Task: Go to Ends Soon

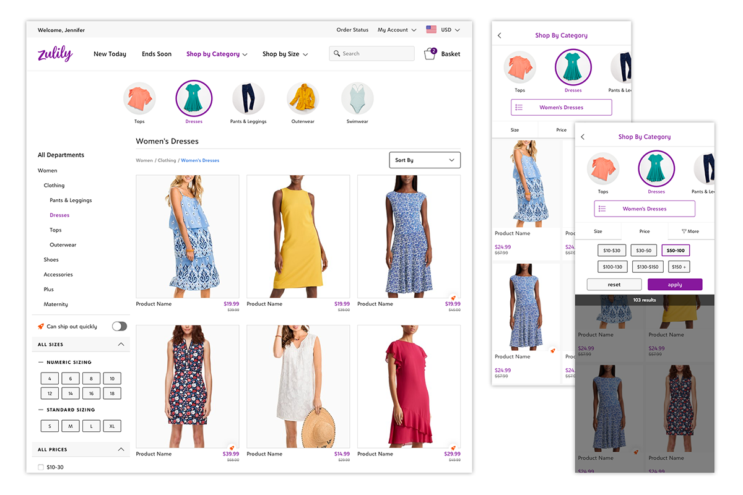Action: tap(157, 54)
